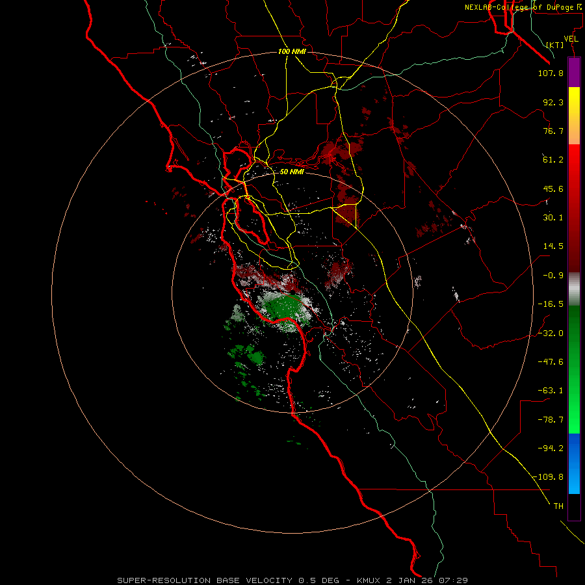The image size is (585, 585).
Task: Click the 76.7 legend value
Action: (553, 131)
